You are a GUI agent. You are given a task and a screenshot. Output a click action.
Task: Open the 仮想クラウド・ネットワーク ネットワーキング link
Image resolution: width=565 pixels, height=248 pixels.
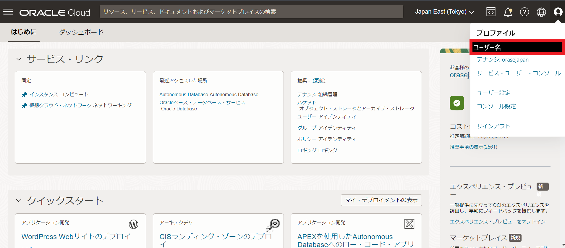80,105
